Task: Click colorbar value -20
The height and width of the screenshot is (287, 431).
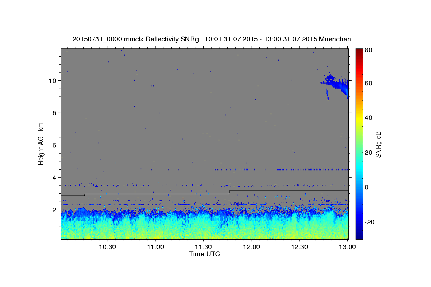Action: pyautogui.click(x=369, y=222)
